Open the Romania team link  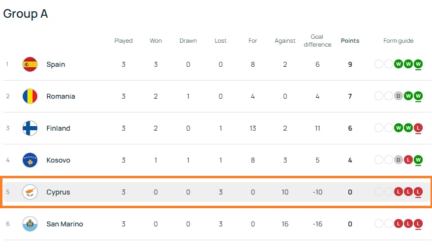tap(61, 96)
